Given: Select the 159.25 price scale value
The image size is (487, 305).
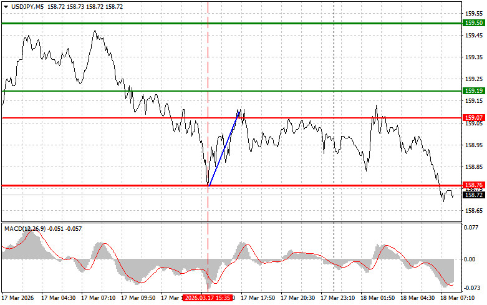Looking at the screenshot, I should [474, 79].
